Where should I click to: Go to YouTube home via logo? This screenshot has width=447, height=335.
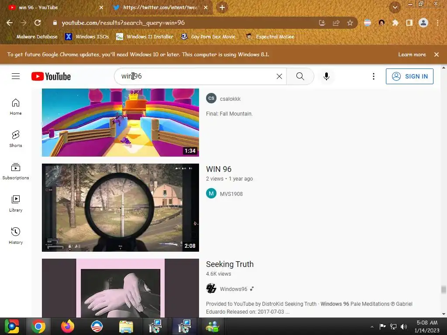click(x=51, y=76)
